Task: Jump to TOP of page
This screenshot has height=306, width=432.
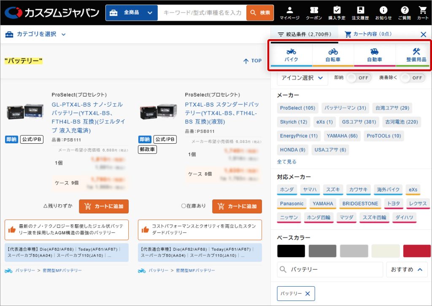Action: click(x=252, y=61)
